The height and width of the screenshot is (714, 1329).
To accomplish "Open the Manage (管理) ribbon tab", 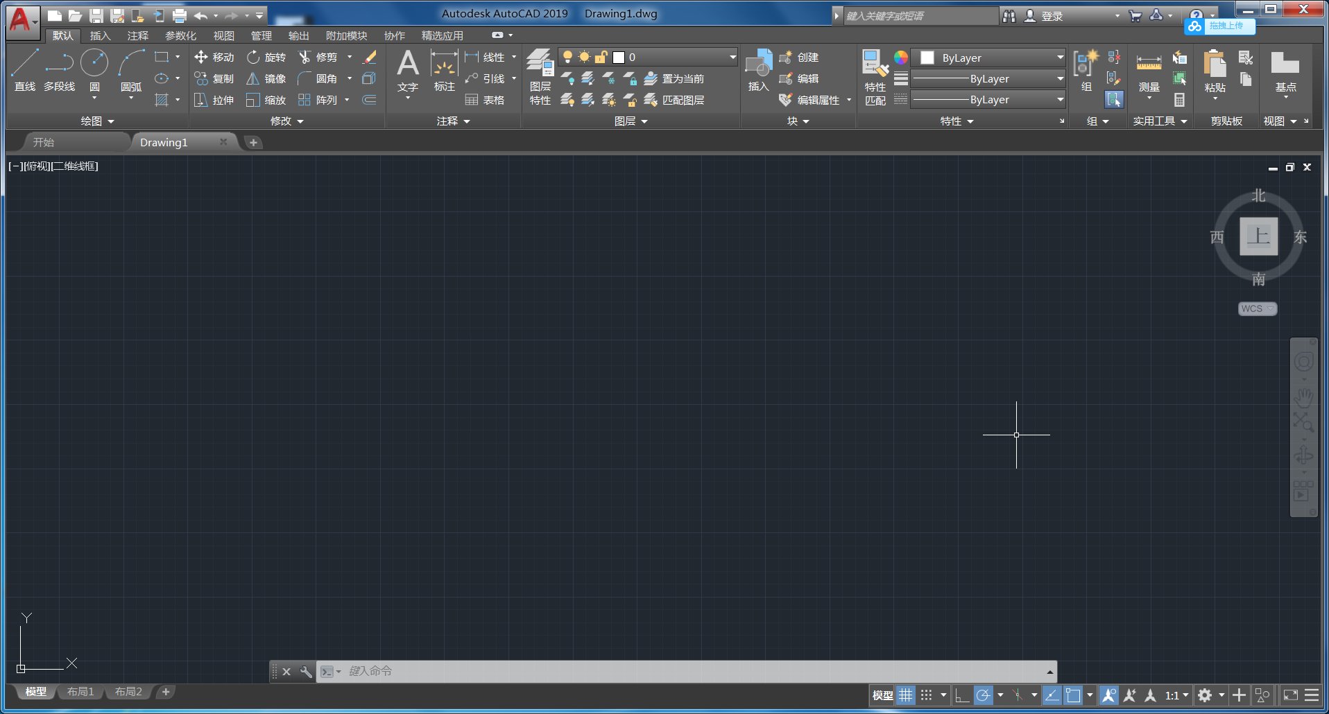I will [261, 35].
